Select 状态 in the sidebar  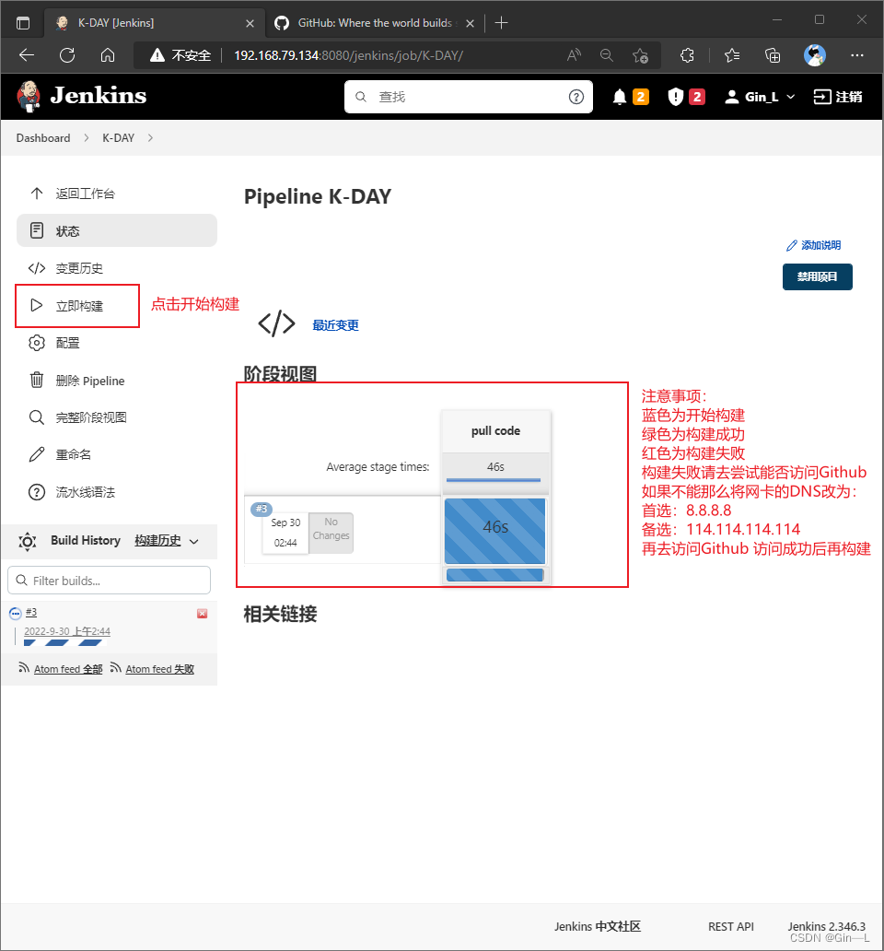click(116, 230)
